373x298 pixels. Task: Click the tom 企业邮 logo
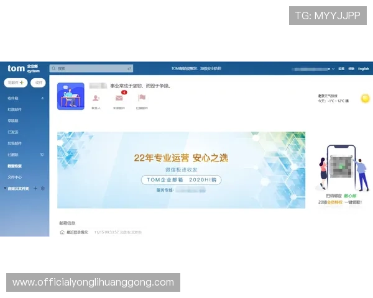coord(24,68)
